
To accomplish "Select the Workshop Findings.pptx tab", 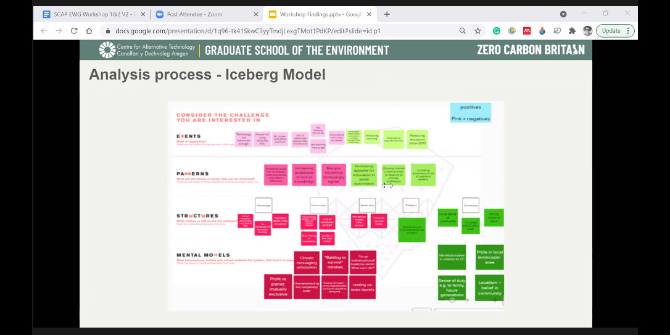I will 320,14.
